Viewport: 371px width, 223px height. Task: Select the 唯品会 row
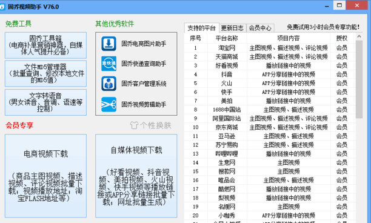pyautogui.click(x=270, y=181)
